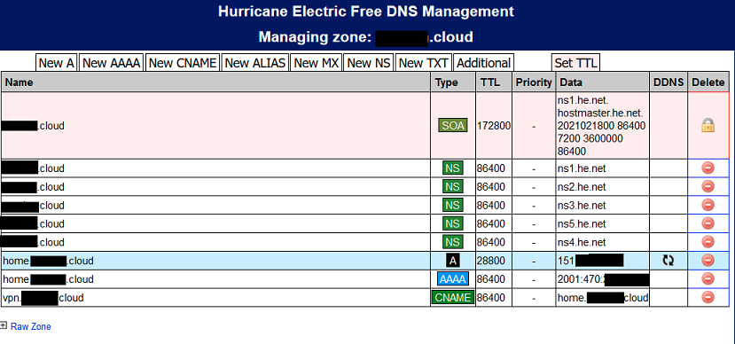735x344 pixels.
Task: Select the ns2.he.net data cell
Action: (x=602, y=186)
